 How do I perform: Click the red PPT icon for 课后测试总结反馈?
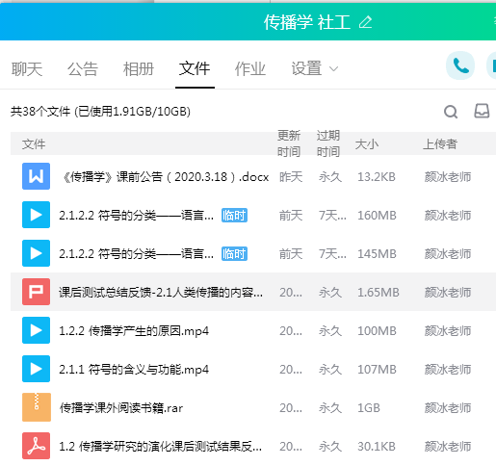[x=36, y=292]
